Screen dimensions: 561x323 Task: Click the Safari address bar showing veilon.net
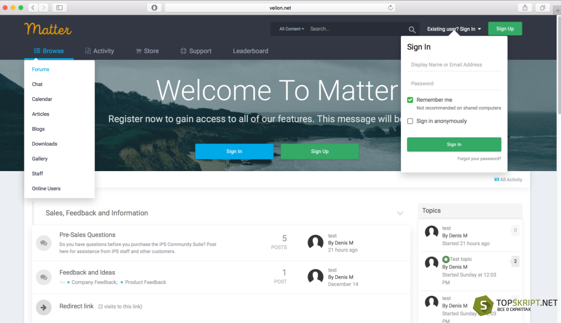click(280, 8)
